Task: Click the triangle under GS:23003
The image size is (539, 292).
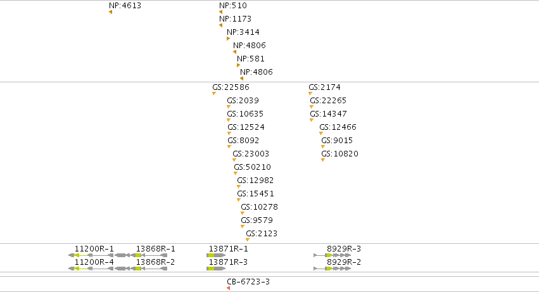Action: click(234, 160)
